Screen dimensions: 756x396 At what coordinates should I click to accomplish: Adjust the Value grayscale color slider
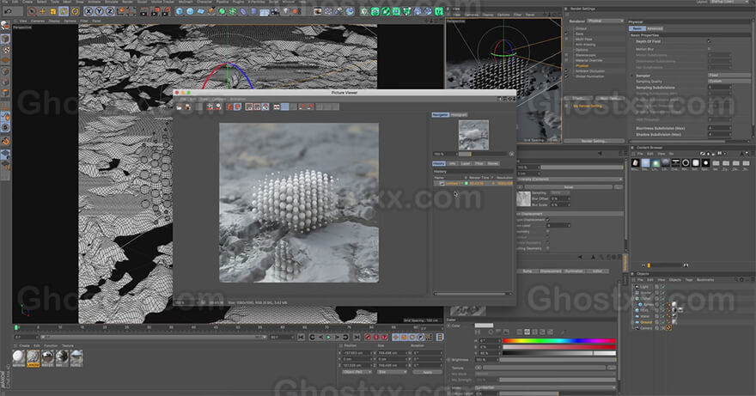tap(559, 353)
